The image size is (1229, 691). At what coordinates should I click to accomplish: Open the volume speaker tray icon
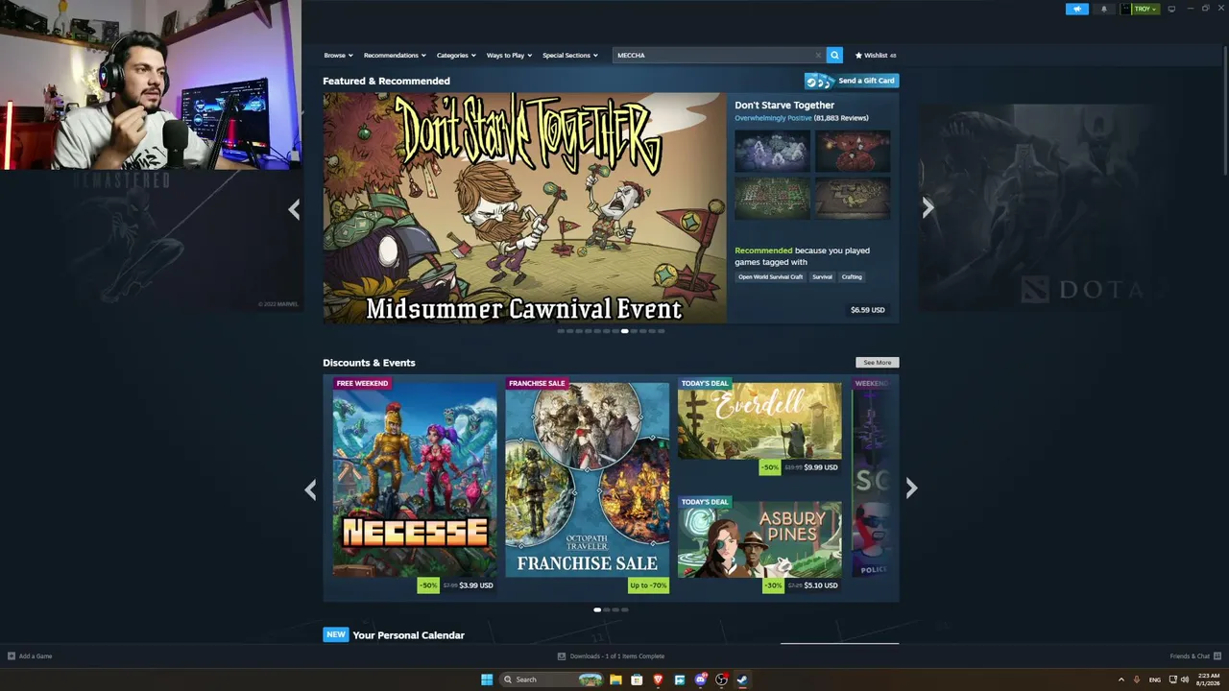coord(1185,679)
